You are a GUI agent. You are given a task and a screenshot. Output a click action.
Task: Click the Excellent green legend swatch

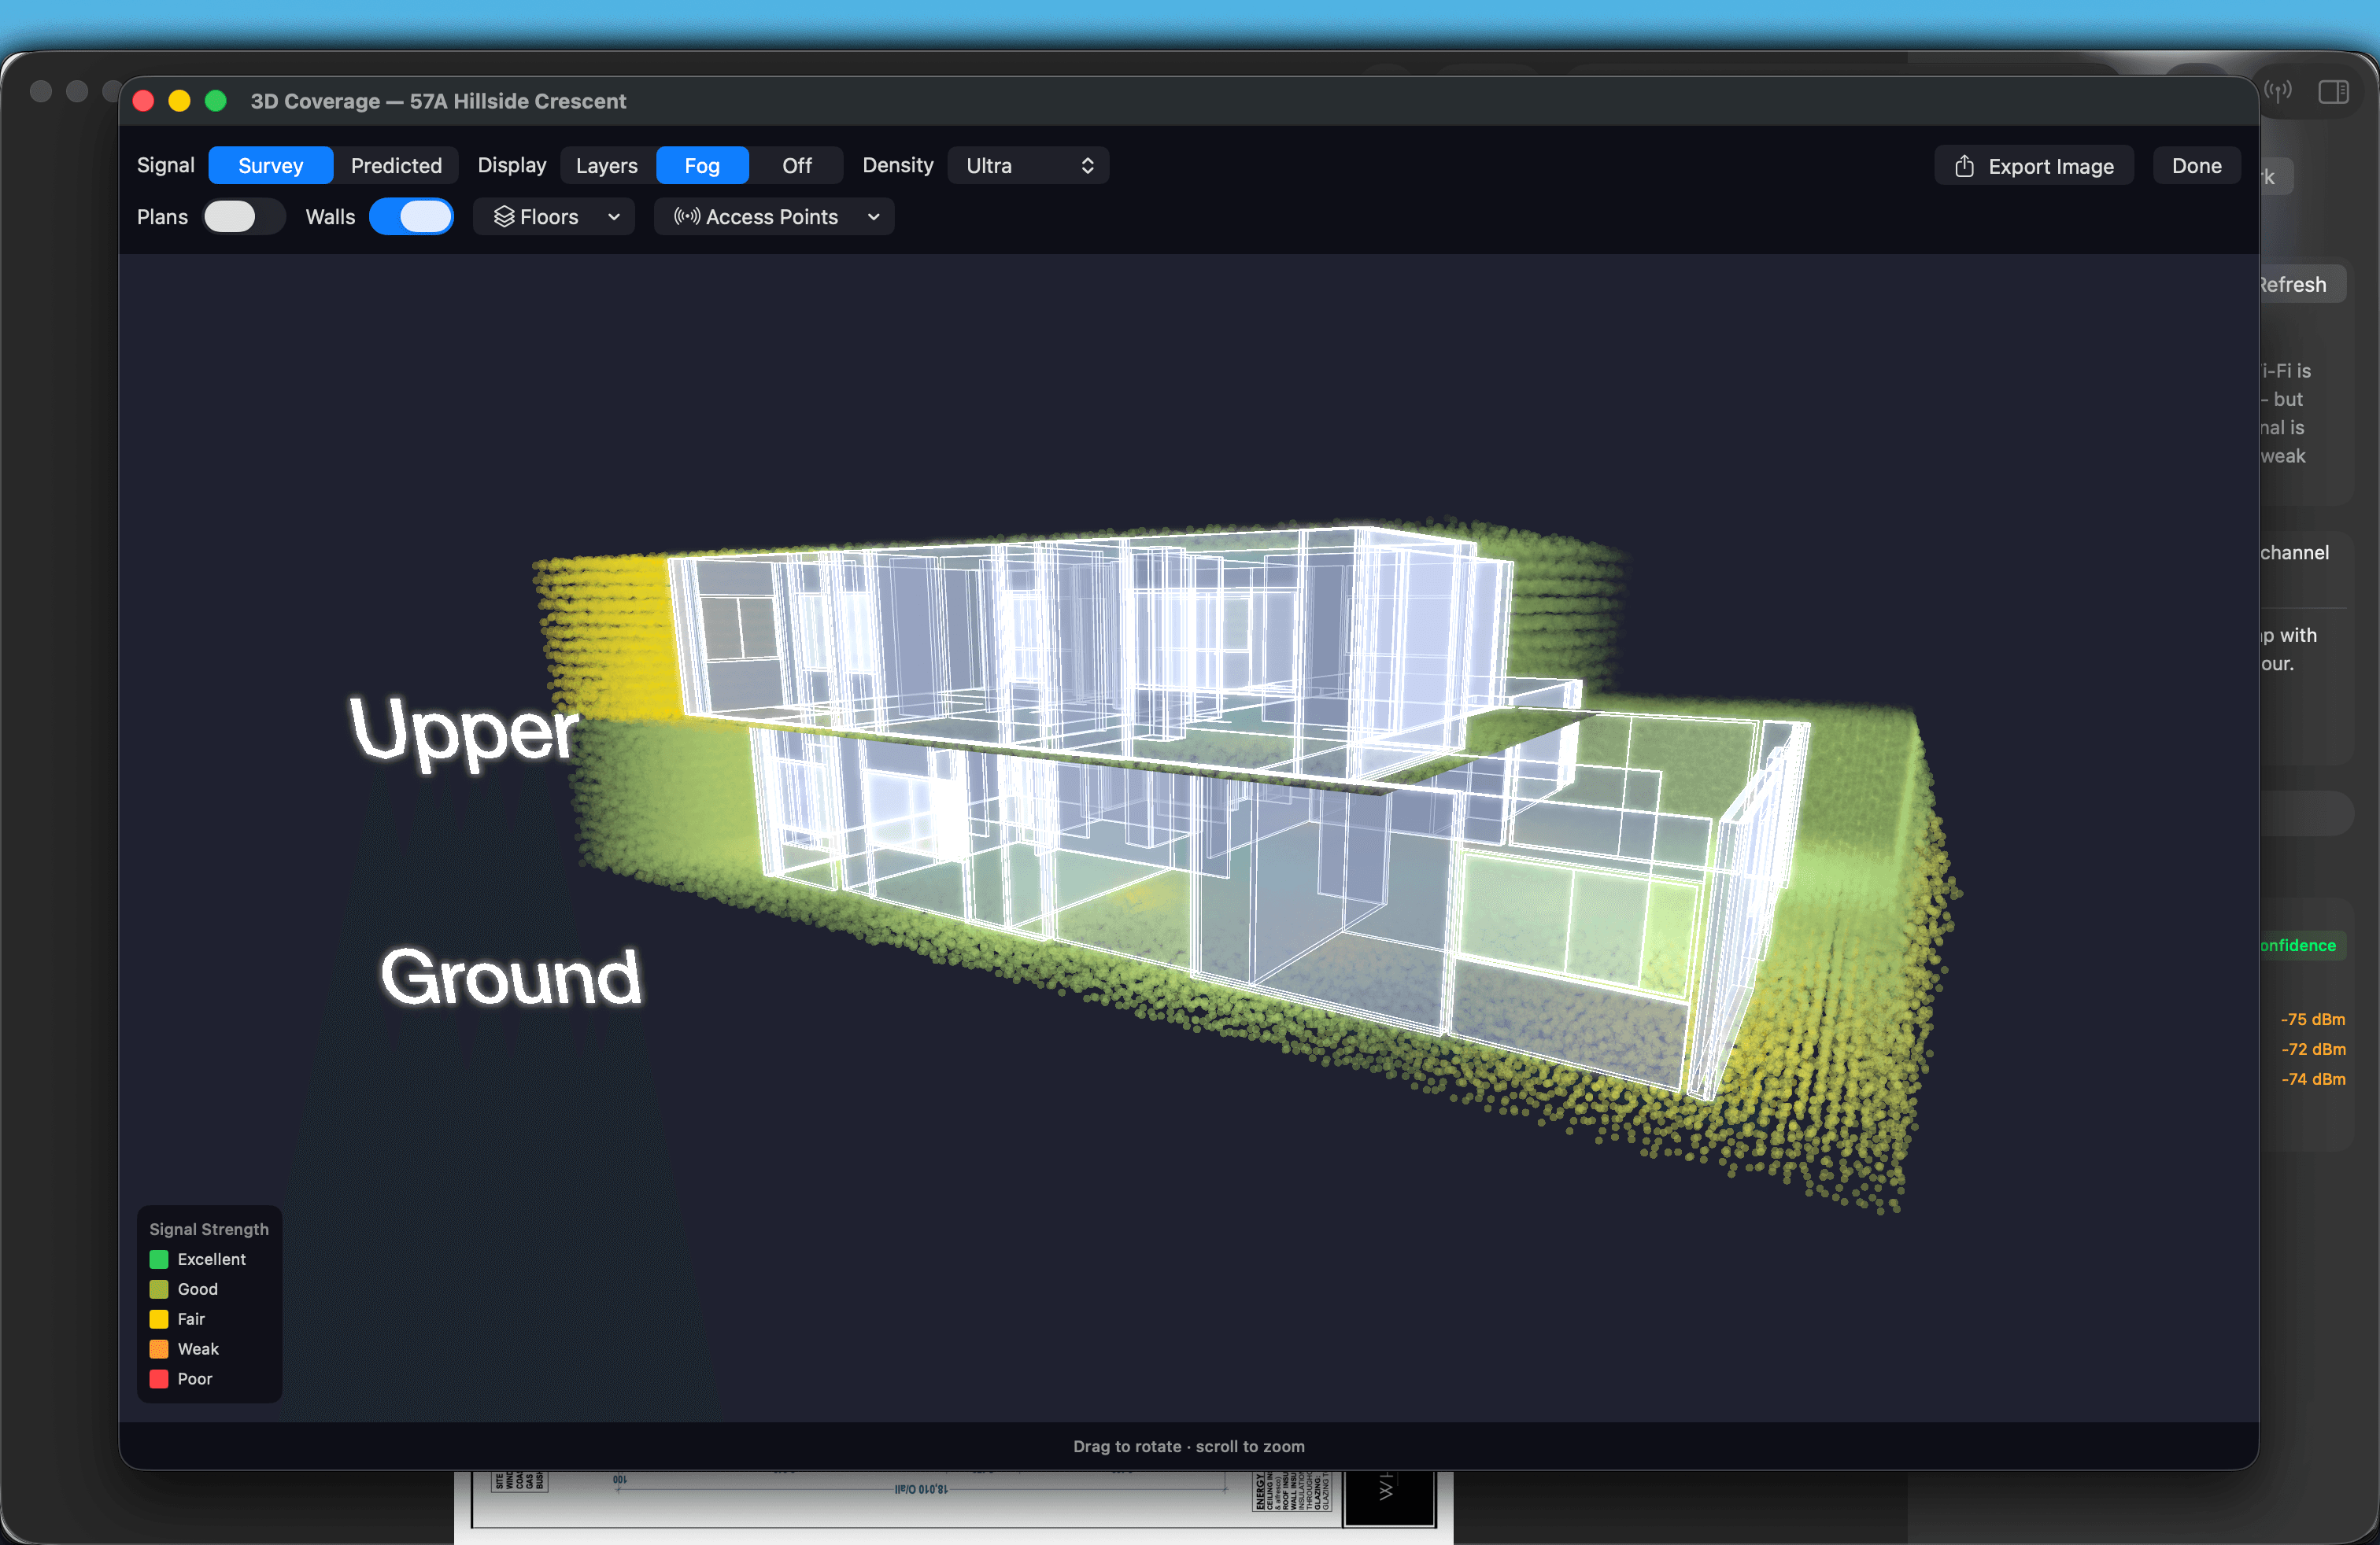coord(159,1259)
